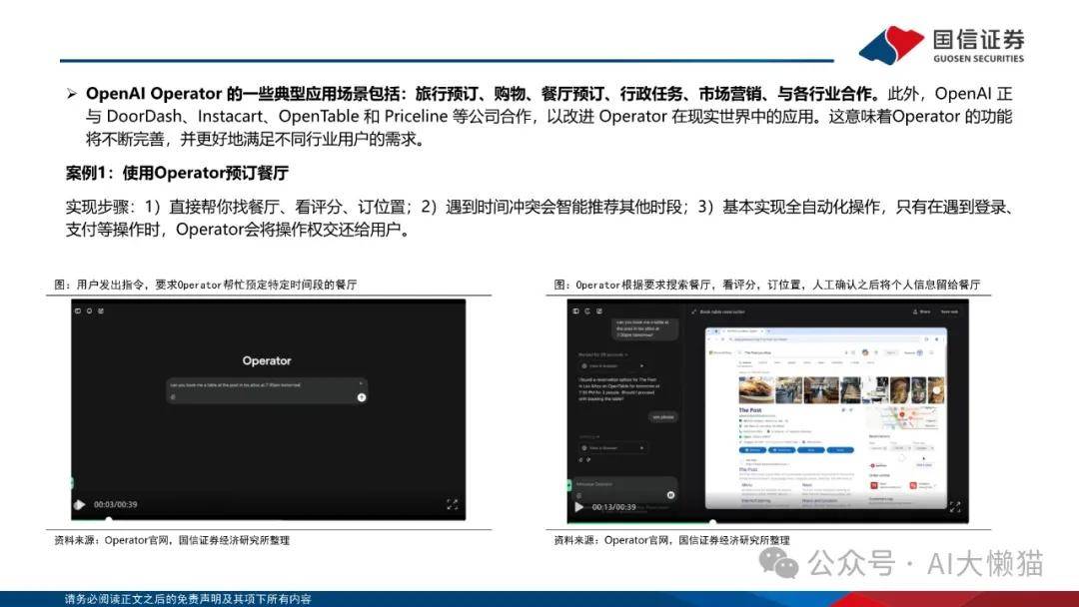Click new-task compose icon in left video
The height and width of the screenshot is (607, 1079).
101,310
